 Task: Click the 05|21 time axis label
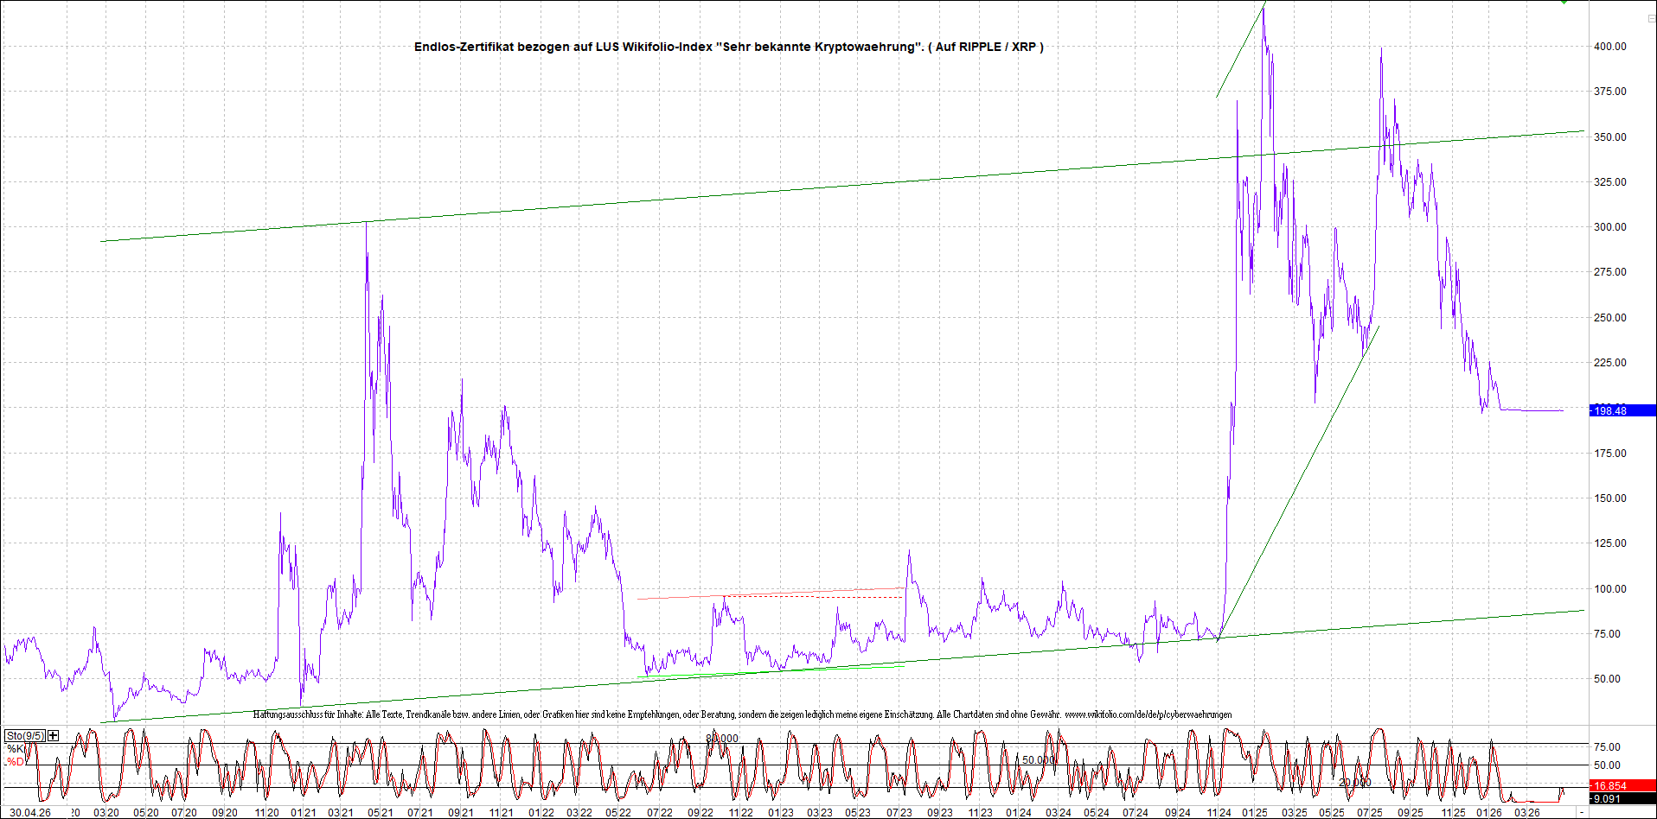click(381, 812)
